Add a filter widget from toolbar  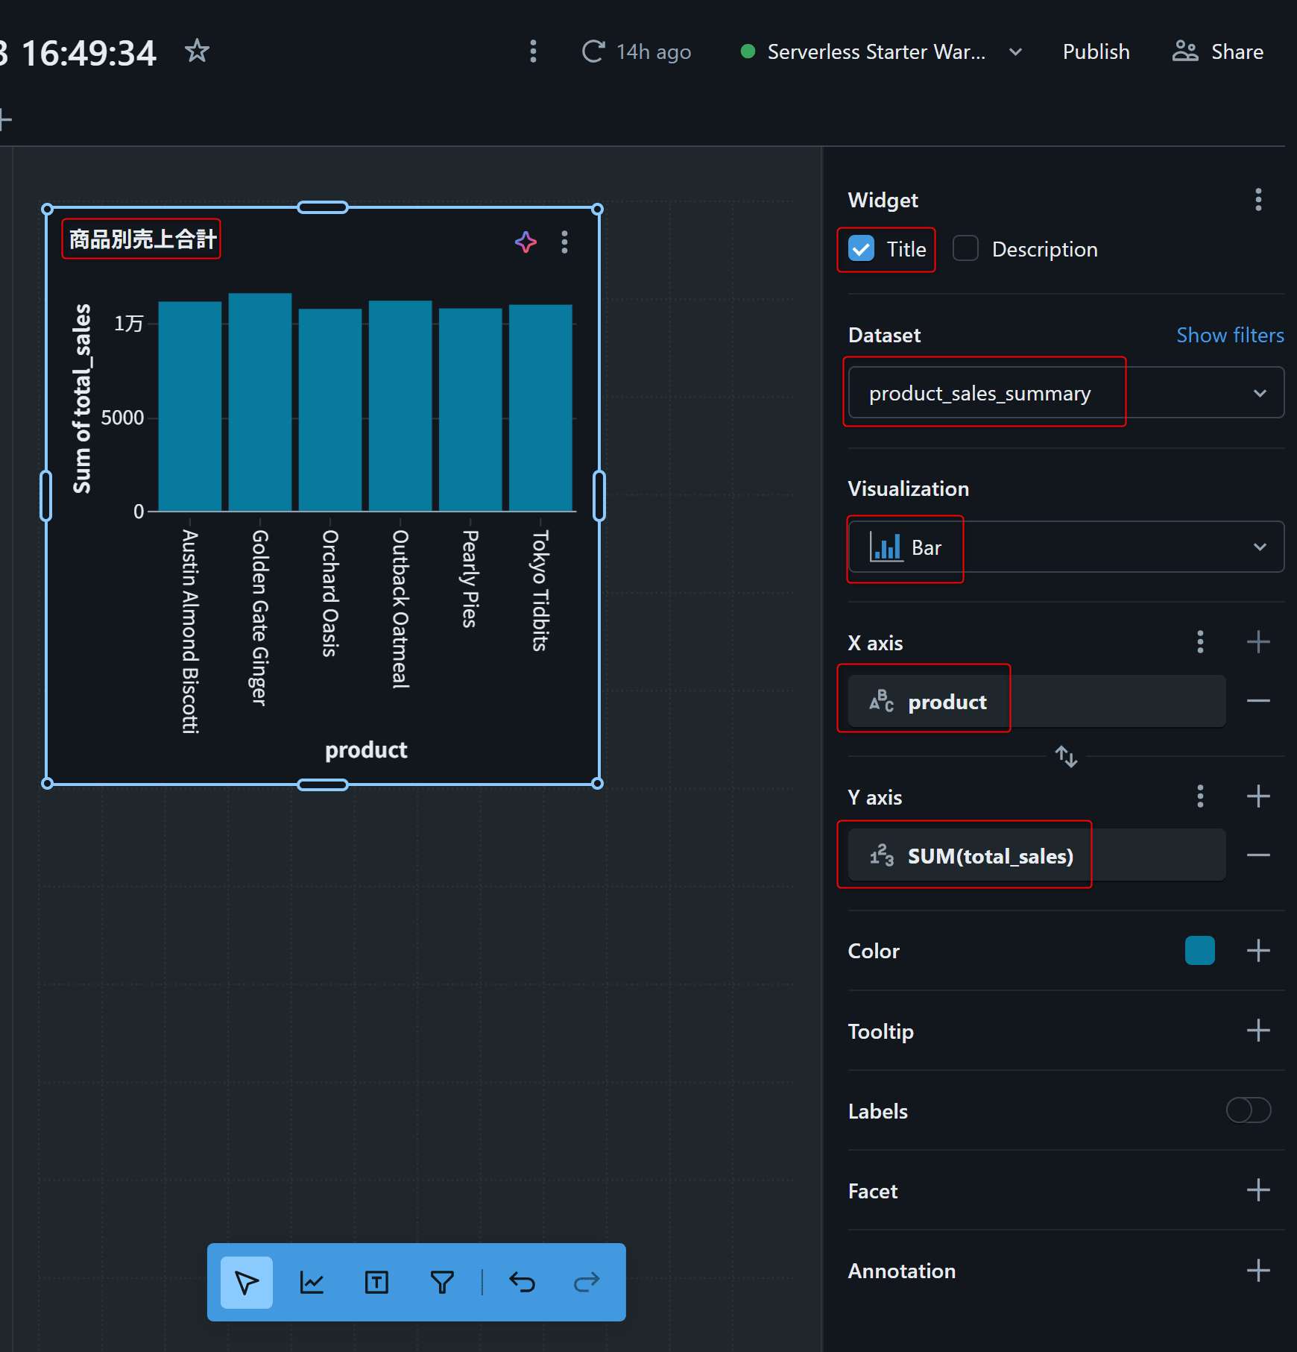442,1282
